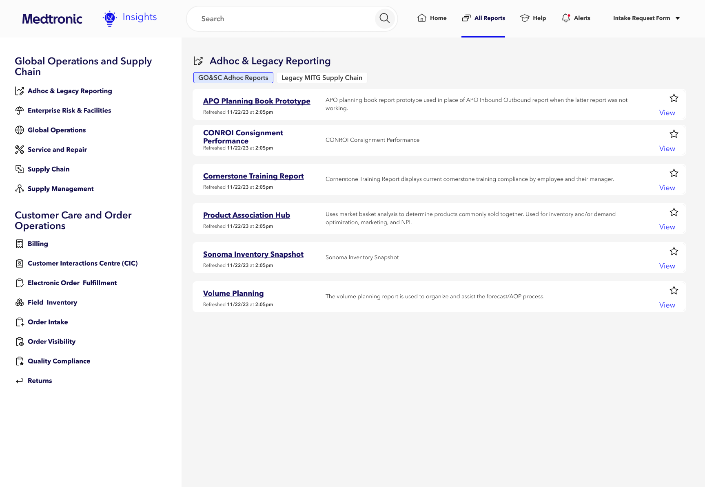The width and height of the screenshot is (705, 487).
Task: Click View for Product Association Hub
Action: [667, 227]
